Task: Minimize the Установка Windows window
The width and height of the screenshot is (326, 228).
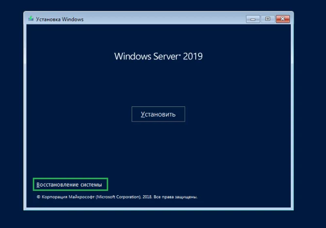Action: 253,19
